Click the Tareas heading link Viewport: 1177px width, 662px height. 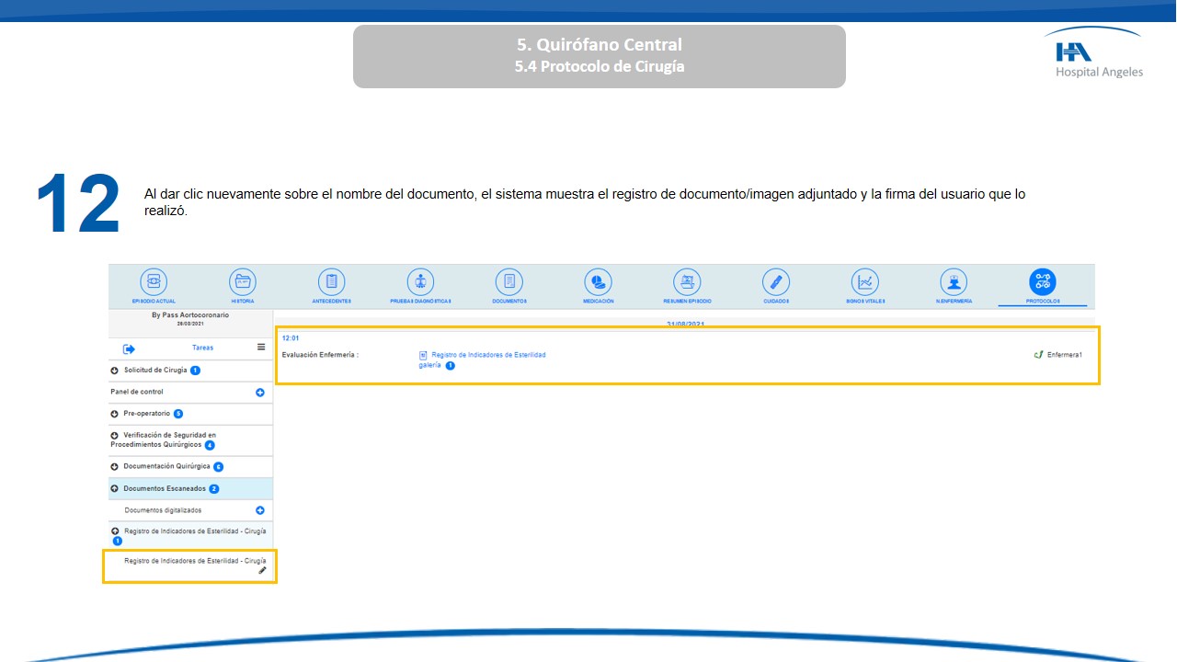coord(202,348)
